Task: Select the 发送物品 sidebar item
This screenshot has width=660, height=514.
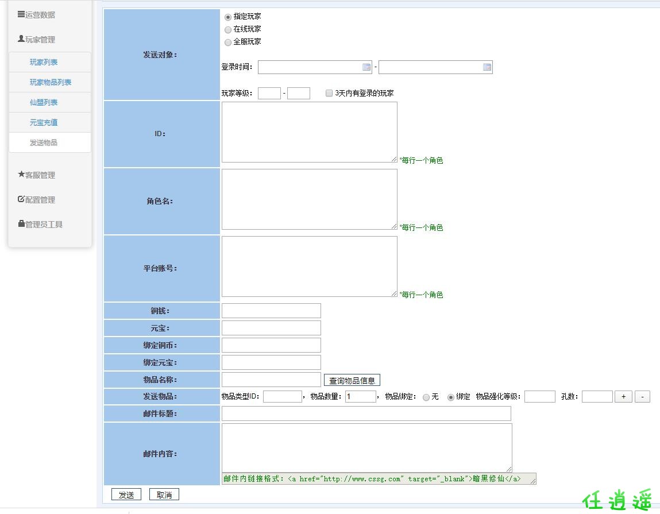Action: 49,142
